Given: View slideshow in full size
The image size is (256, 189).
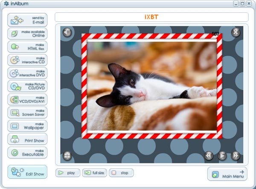Looking at the screenshot, I should (95, 173).
